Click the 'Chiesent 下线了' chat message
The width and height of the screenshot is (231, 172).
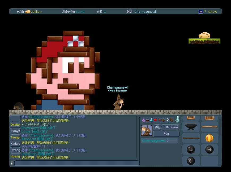[x=36, y=124]
